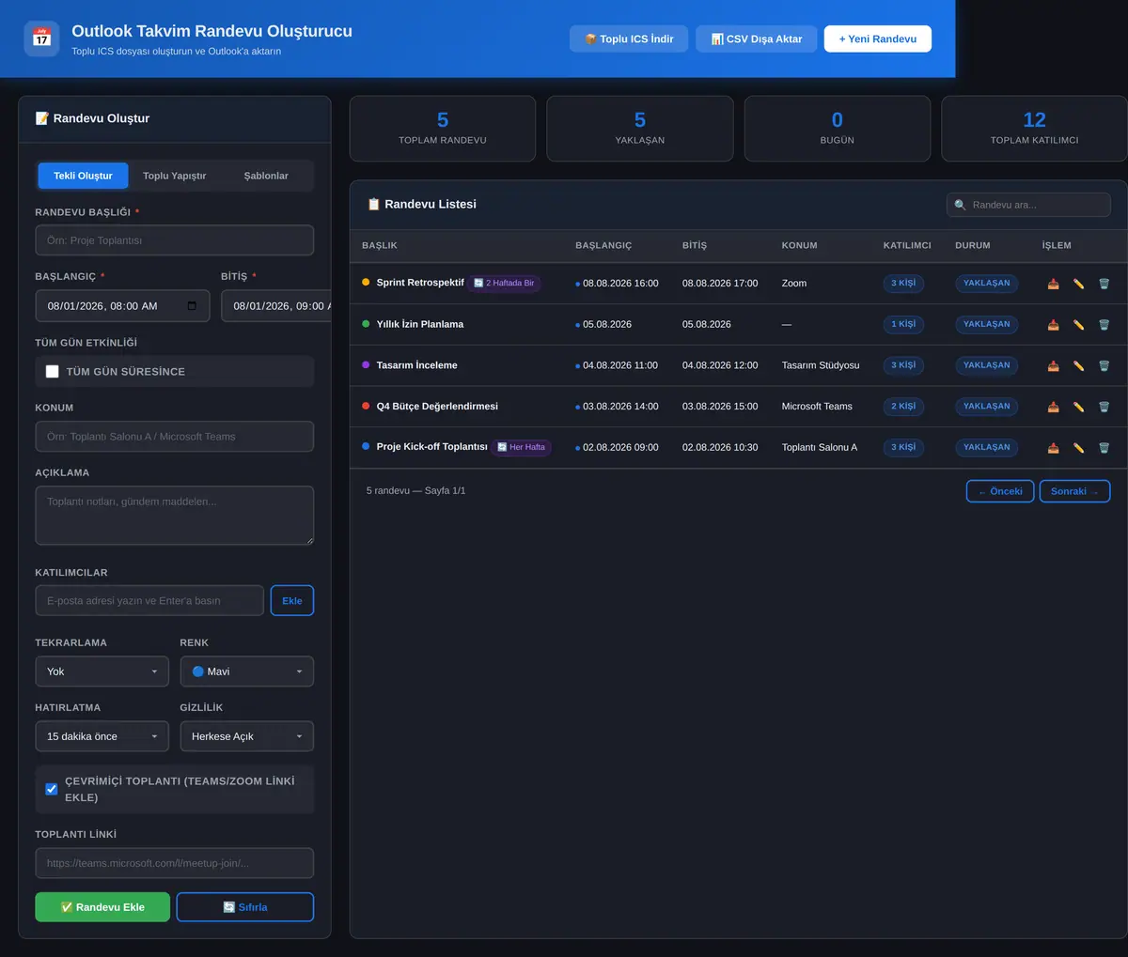Screen dimensions: 1128x957
Task: Download ICS for Sprint Retrospektif row
Action: [1053, 284]
